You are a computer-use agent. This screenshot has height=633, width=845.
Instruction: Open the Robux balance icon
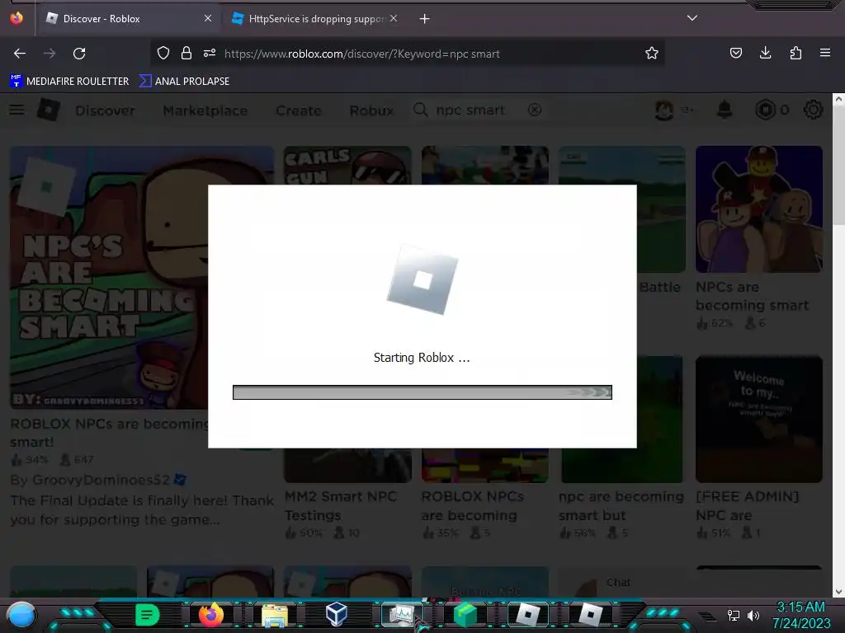pos(765,110)
